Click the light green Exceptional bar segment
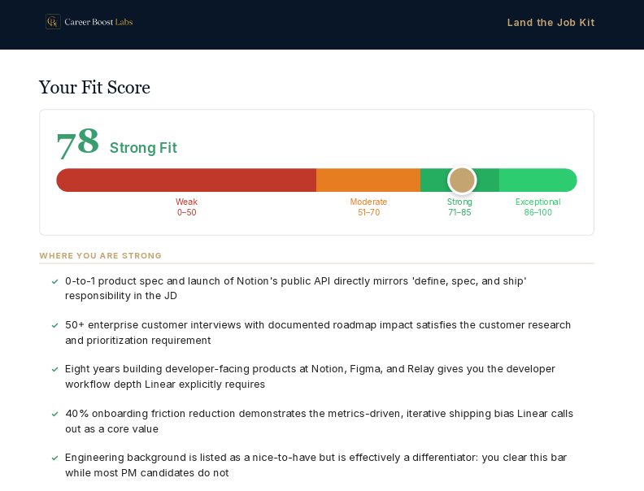Viewport: 644px width, 491px height. pos(538,180)
